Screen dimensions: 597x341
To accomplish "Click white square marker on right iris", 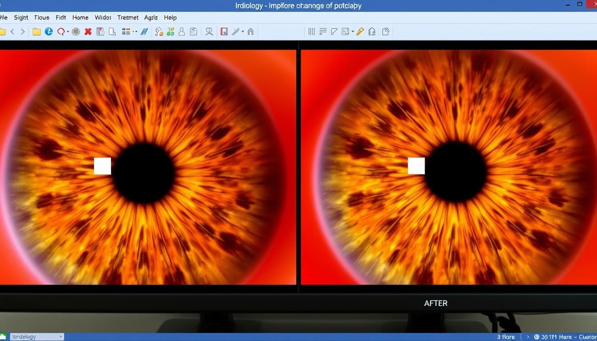I will 416,166.
